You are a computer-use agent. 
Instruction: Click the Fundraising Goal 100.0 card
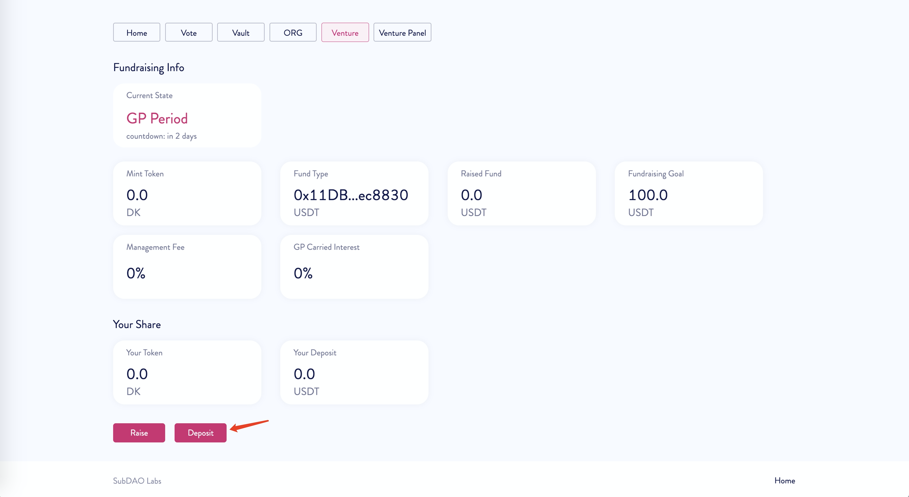coord(689,193)
